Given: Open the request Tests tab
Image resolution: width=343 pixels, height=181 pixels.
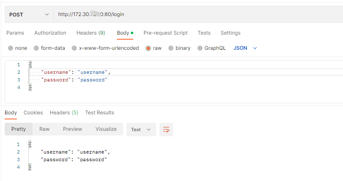Looking at the screenshot, I should tap(204, 33).
